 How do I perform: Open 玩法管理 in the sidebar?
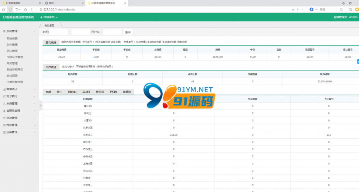[x=12, y=51]
